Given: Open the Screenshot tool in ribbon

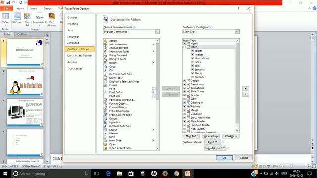Looking at the screenshot, I should 39,19.
